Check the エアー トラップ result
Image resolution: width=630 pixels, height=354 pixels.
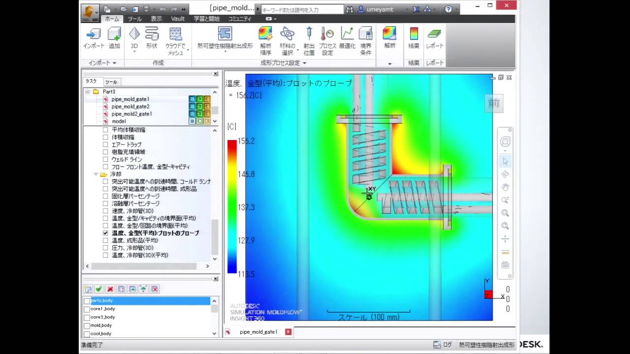(x=105, y=145)
